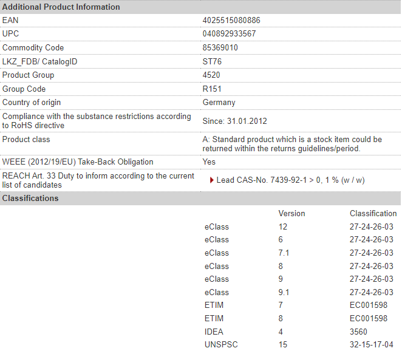Viewport: 402px width, 351px height.
Task: Select the eClass version 9.1 row
Action: 299,292
